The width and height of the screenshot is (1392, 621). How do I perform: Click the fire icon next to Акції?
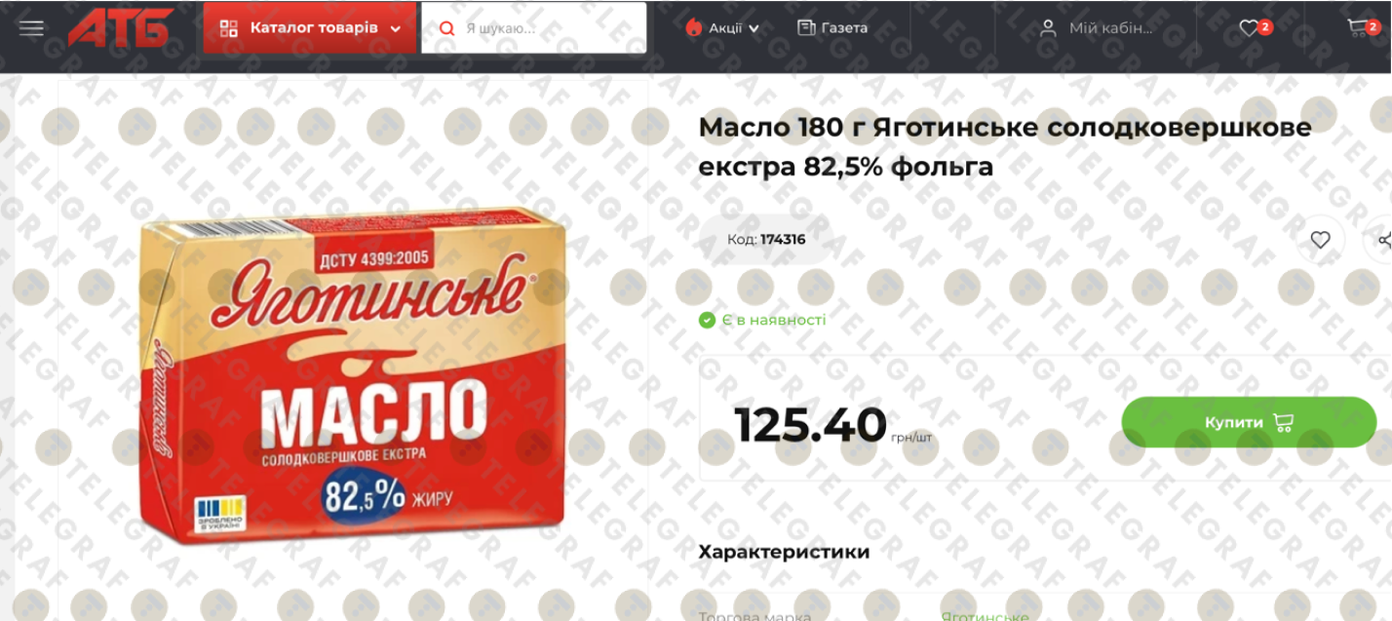[x=693, y=27]
